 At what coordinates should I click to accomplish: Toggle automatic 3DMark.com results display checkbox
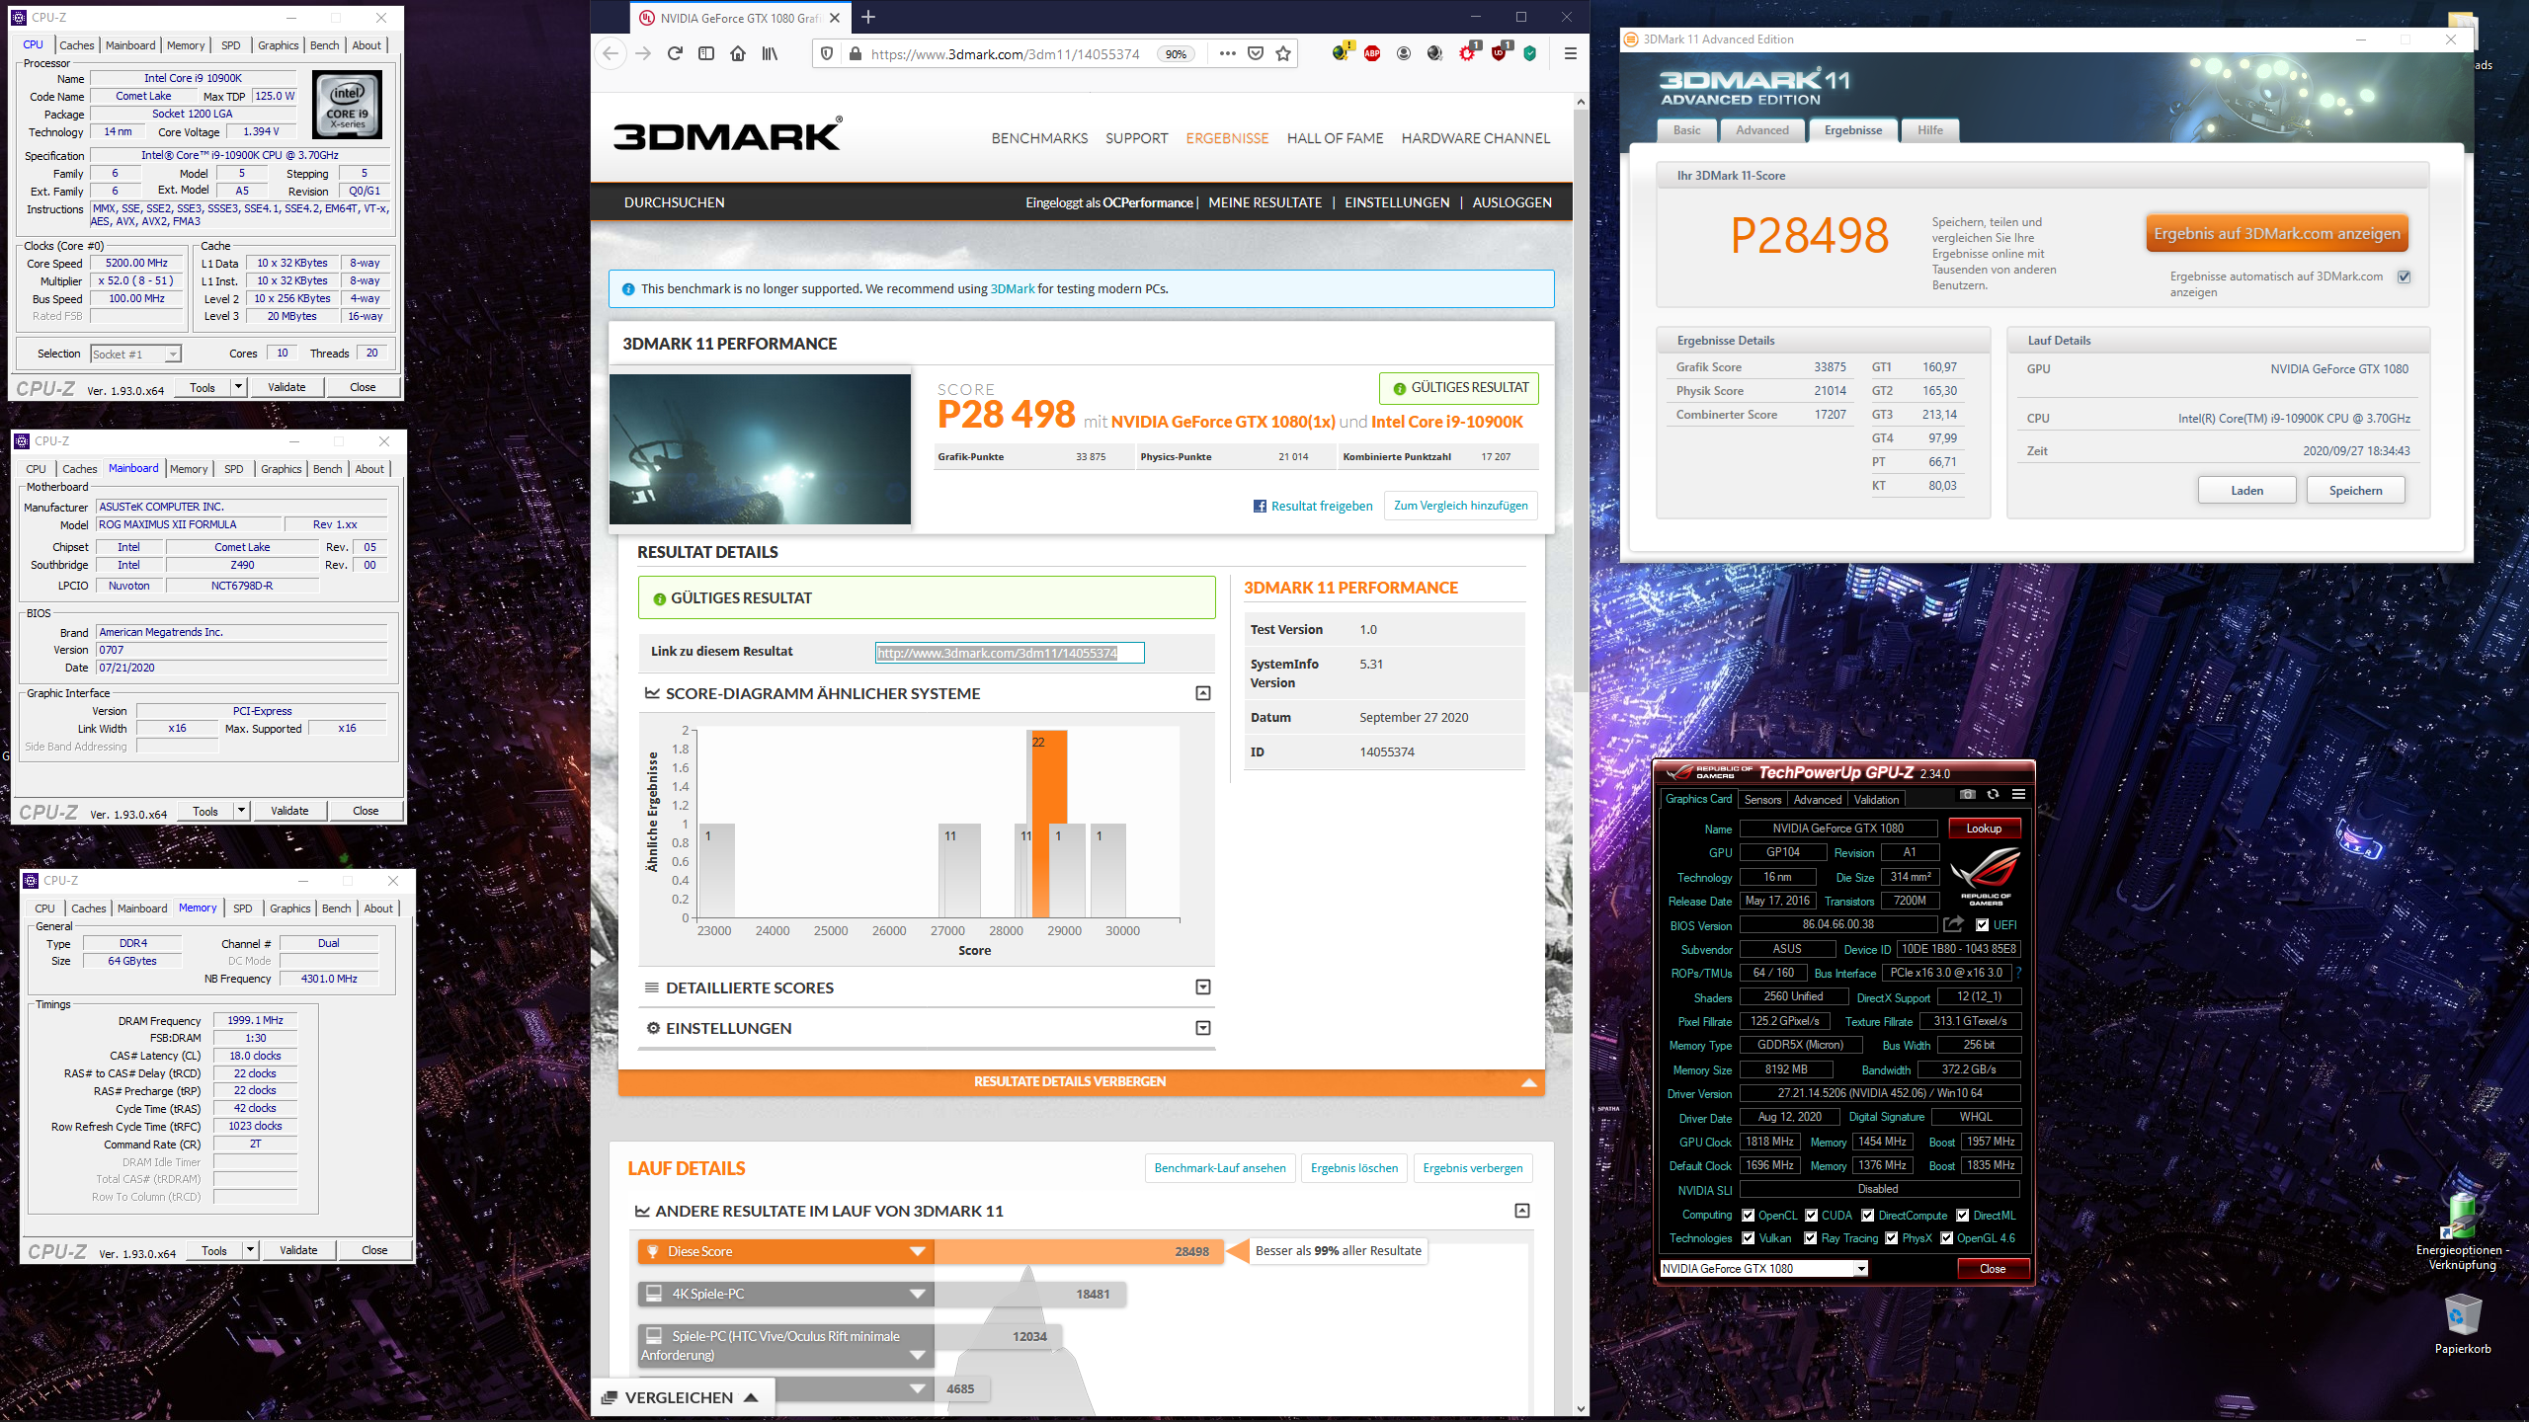[x=2405, y=276]
